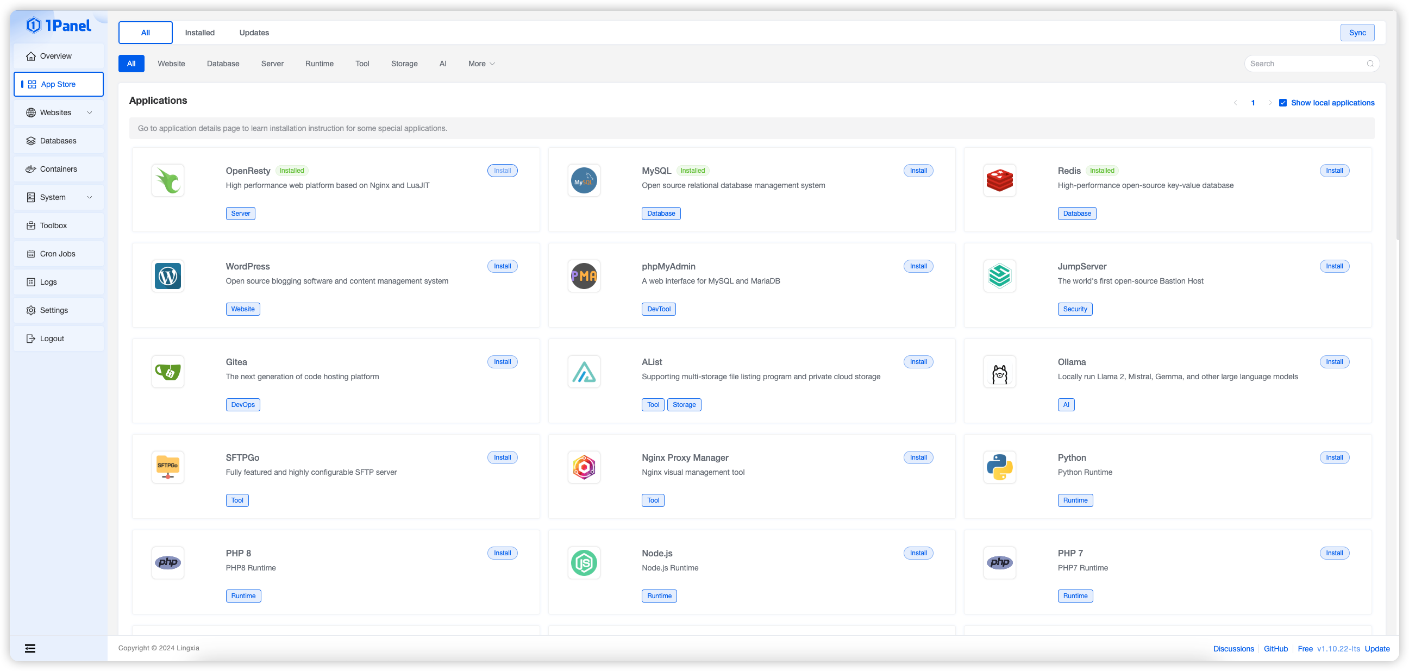Expand the System sidebar menu

[59, 197]
